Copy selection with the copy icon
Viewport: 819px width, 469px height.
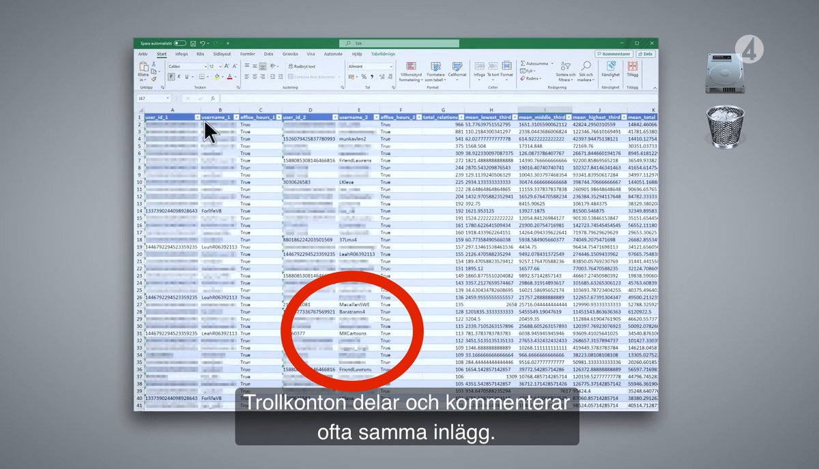coord(154,72)
